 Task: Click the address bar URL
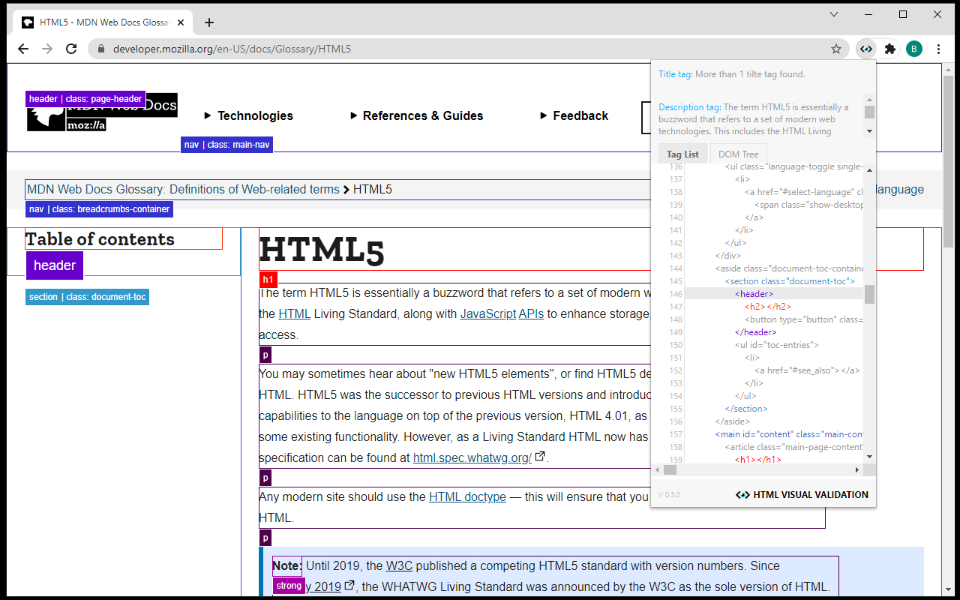point(232,49)
